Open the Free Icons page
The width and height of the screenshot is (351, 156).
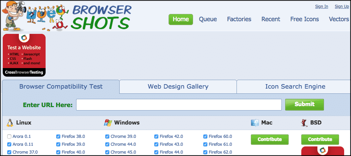pos(304,19)
